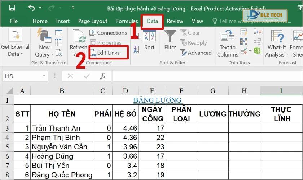Select column B header

(62, 91)
